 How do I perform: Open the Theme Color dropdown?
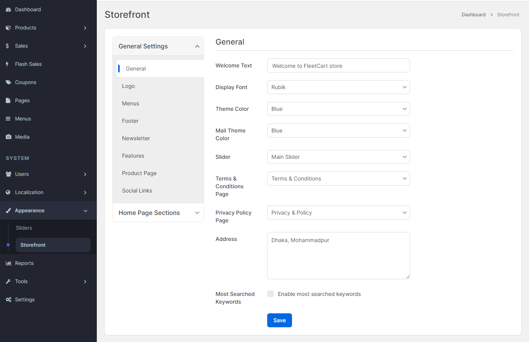[338, 109]
